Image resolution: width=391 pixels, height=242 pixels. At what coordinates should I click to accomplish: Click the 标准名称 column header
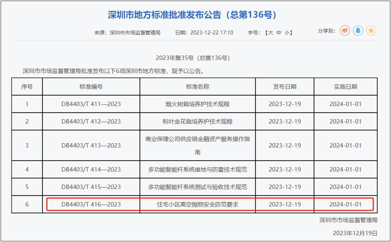tap(198, 87)
